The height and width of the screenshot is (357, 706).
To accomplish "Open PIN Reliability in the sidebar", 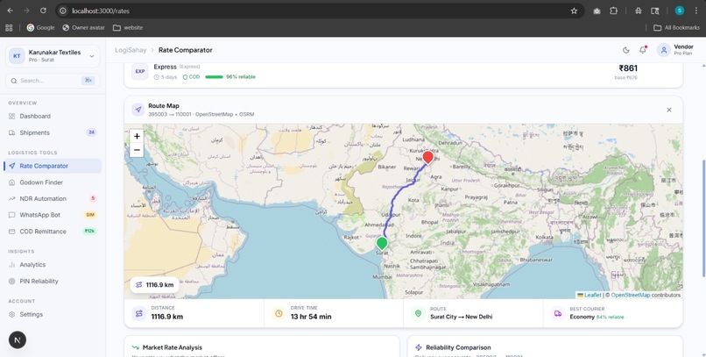I will pyautogui.click(x=53, y=282).
